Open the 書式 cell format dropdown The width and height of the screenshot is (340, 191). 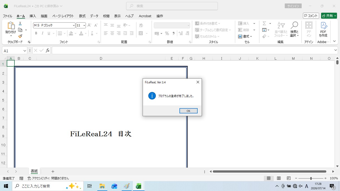(x=245, y=36)
